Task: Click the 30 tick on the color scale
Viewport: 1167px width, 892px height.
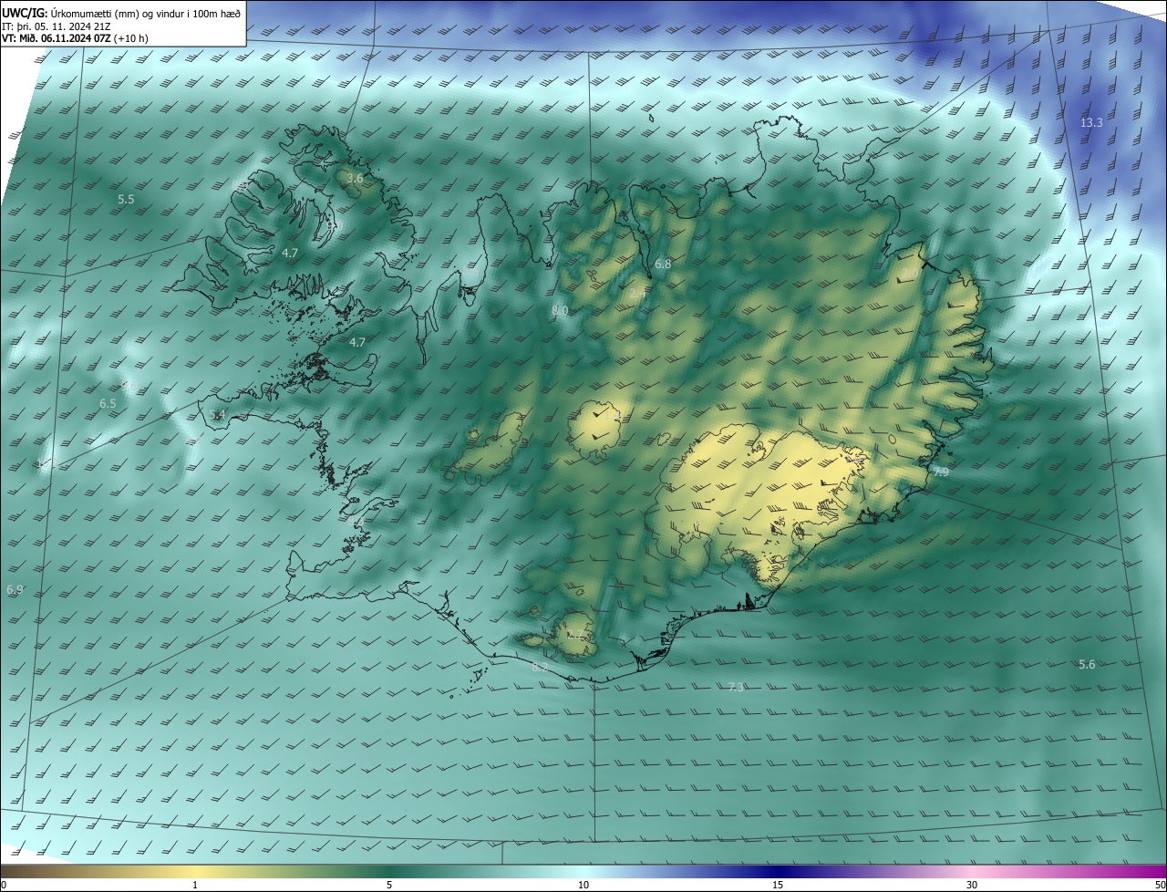Action: (x=972, y=885)
